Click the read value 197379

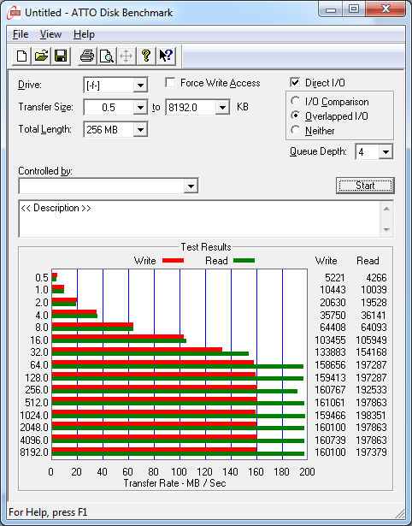click(371, 452)
